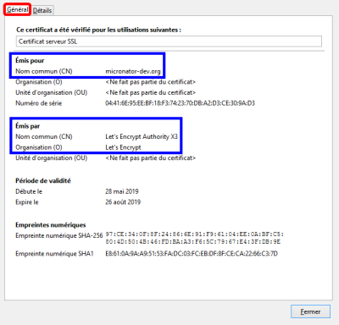Click the SHA1 fingerprint value E8:61:0A
Viewport: 339px width, 325px height.
(192, 254)
